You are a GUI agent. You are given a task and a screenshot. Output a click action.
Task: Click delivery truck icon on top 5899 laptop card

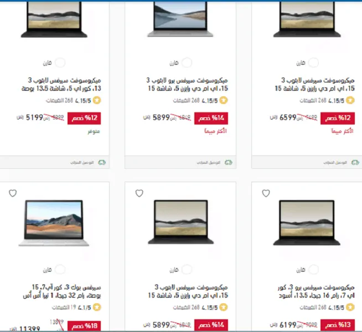pos(229,163)
